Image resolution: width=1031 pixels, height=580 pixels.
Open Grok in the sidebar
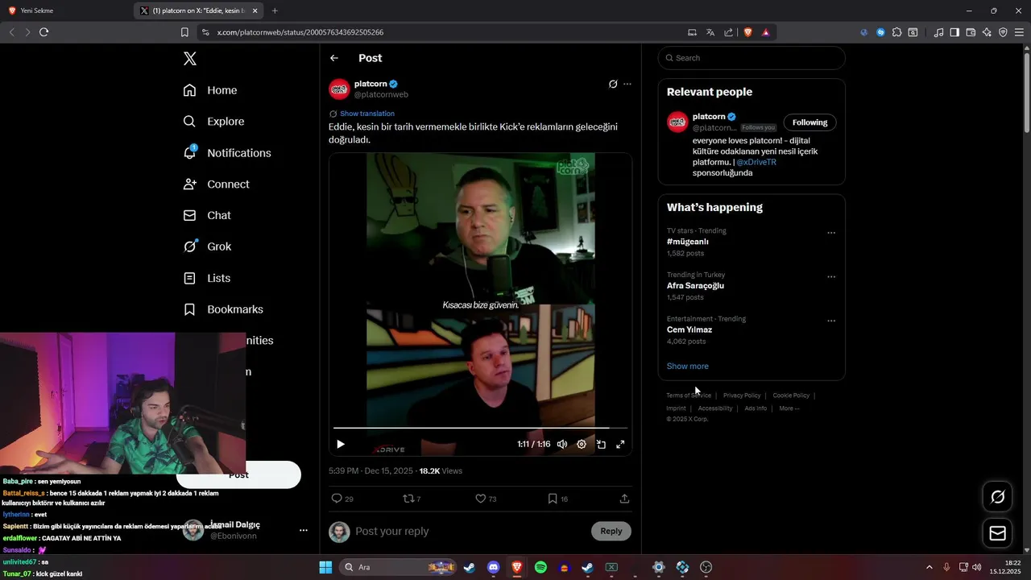(207, 246)
